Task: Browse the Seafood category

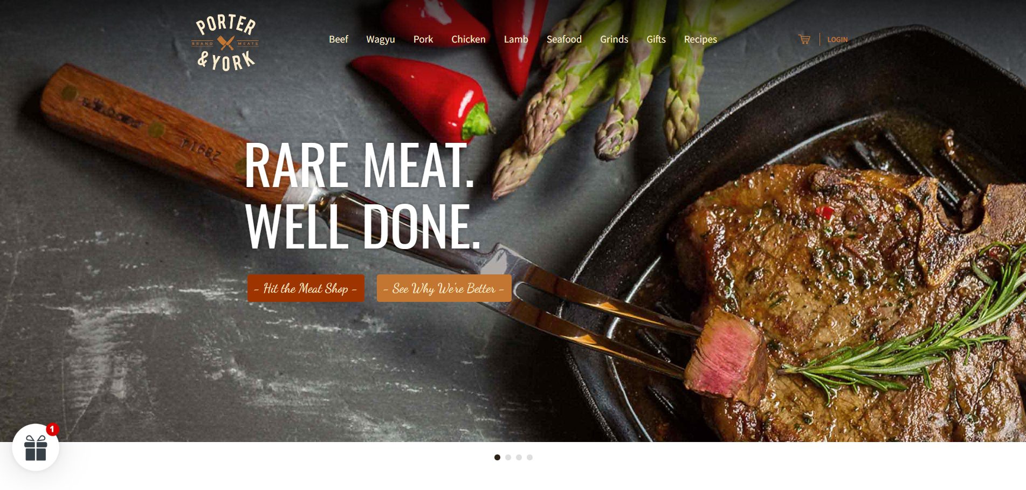Action: tap(564, 39)
